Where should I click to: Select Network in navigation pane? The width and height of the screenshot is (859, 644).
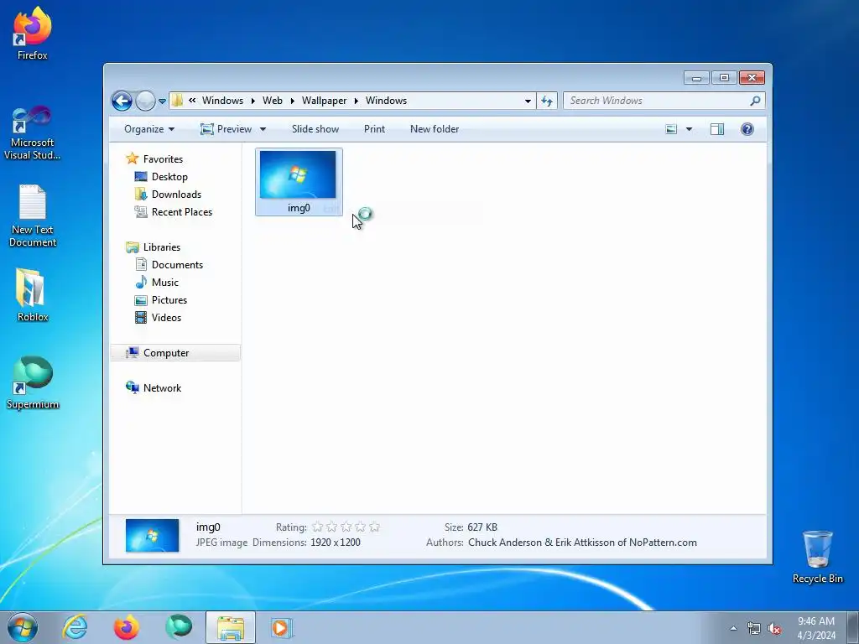coord(162,388)
